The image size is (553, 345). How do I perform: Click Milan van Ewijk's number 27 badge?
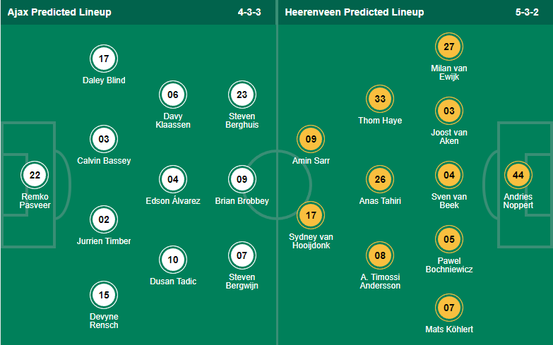(x=449, y=47)
